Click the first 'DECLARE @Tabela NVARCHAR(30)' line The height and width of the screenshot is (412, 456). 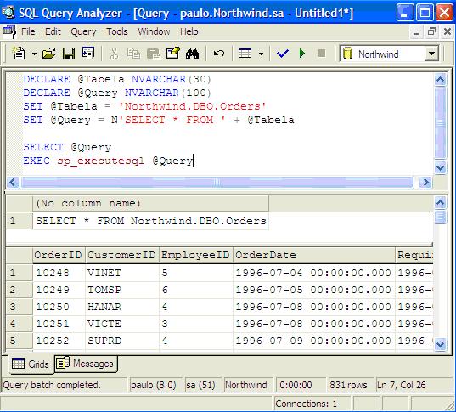pyautogui.click(x=117, y=79)
